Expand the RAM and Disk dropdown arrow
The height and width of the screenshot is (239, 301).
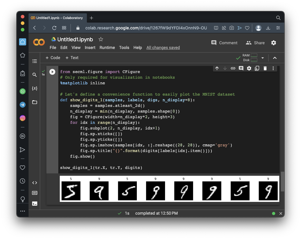click(262, 58)
